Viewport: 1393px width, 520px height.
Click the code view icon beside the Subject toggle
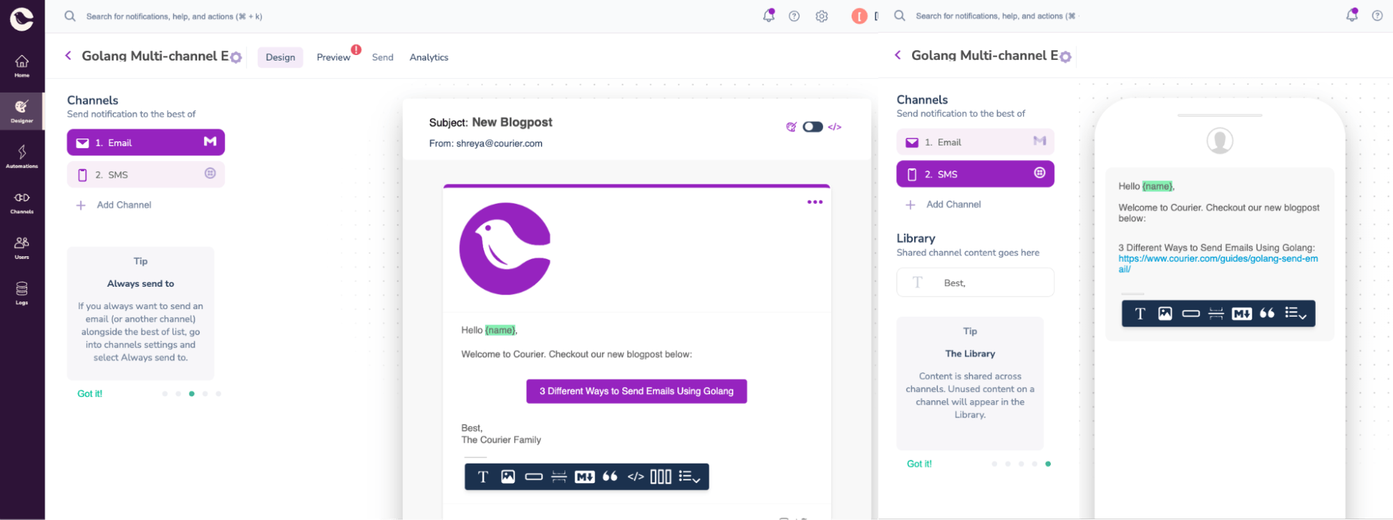click(x=835, y=127)
